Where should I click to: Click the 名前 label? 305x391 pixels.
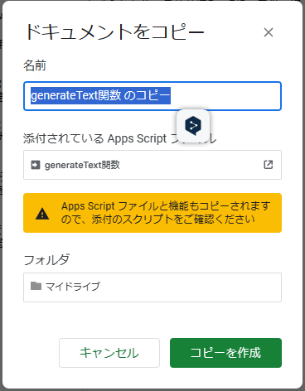pos(35,65)
